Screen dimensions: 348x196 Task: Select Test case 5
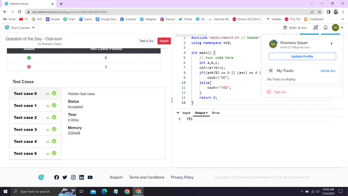point(35,154)
